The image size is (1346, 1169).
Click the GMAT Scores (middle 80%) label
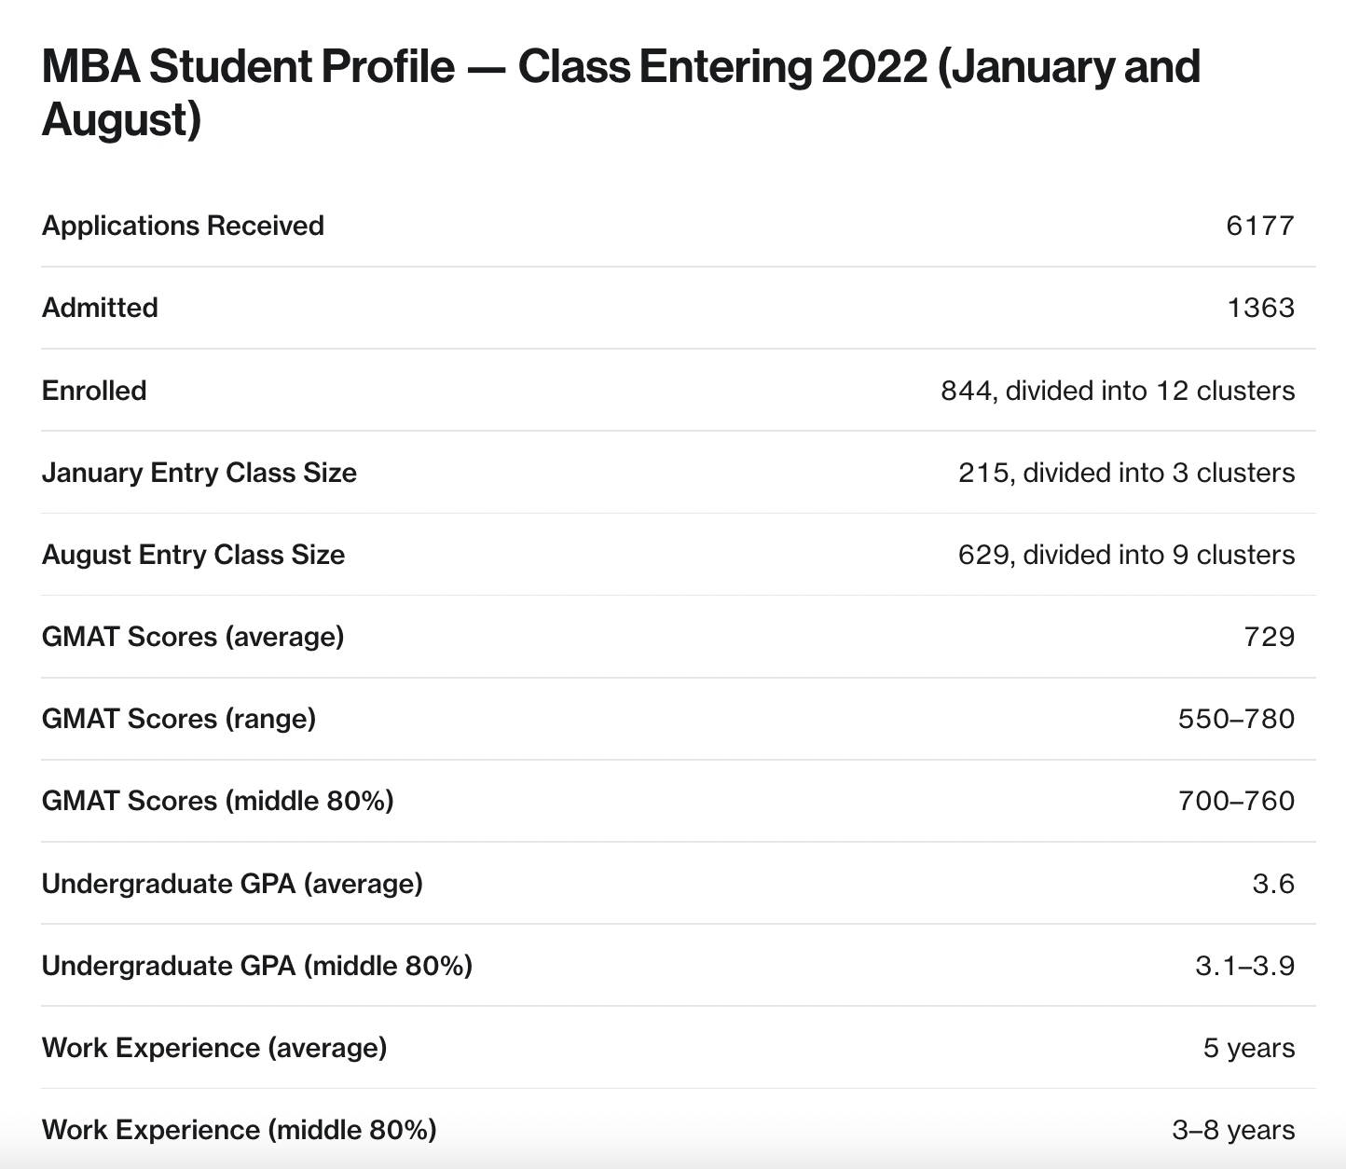217,800
